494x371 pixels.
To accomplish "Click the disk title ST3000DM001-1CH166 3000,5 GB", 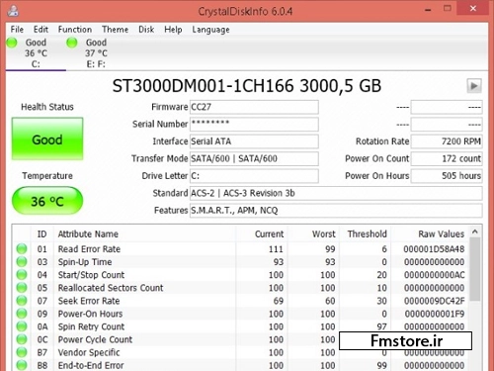I will [x=247, y=86].
